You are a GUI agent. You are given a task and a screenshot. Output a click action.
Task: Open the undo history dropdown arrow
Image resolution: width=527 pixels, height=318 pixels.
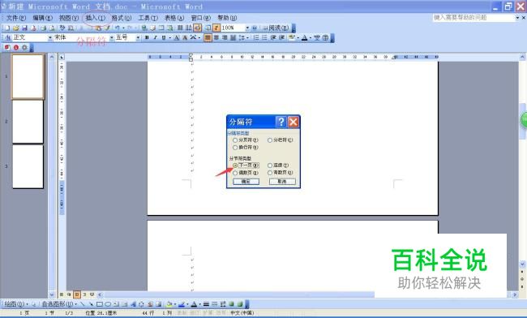(x=124, y=28)
